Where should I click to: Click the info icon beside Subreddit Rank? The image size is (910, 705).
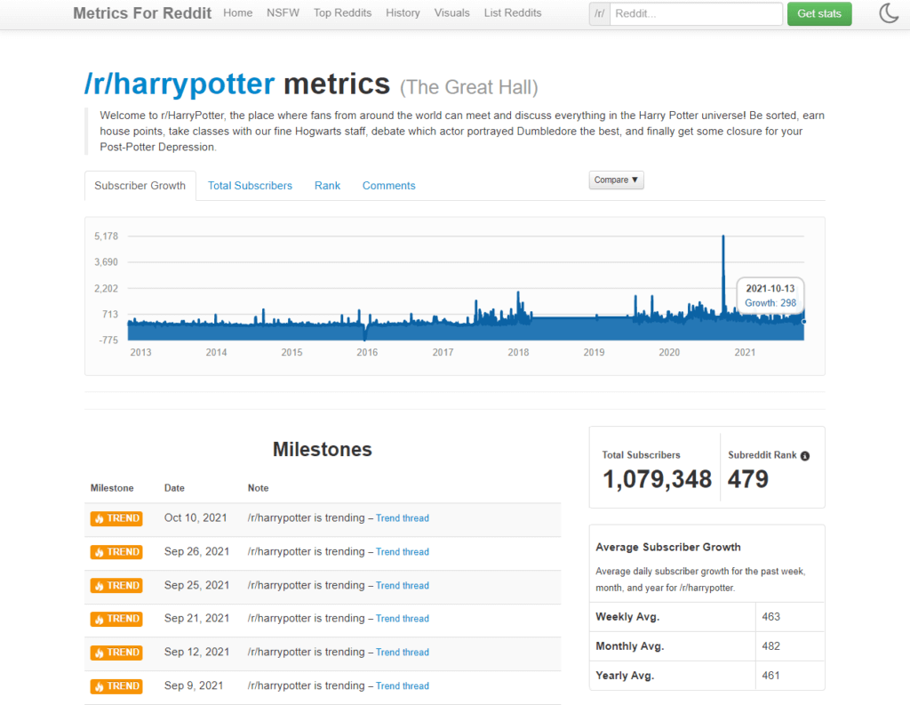[x=805, y=456]
